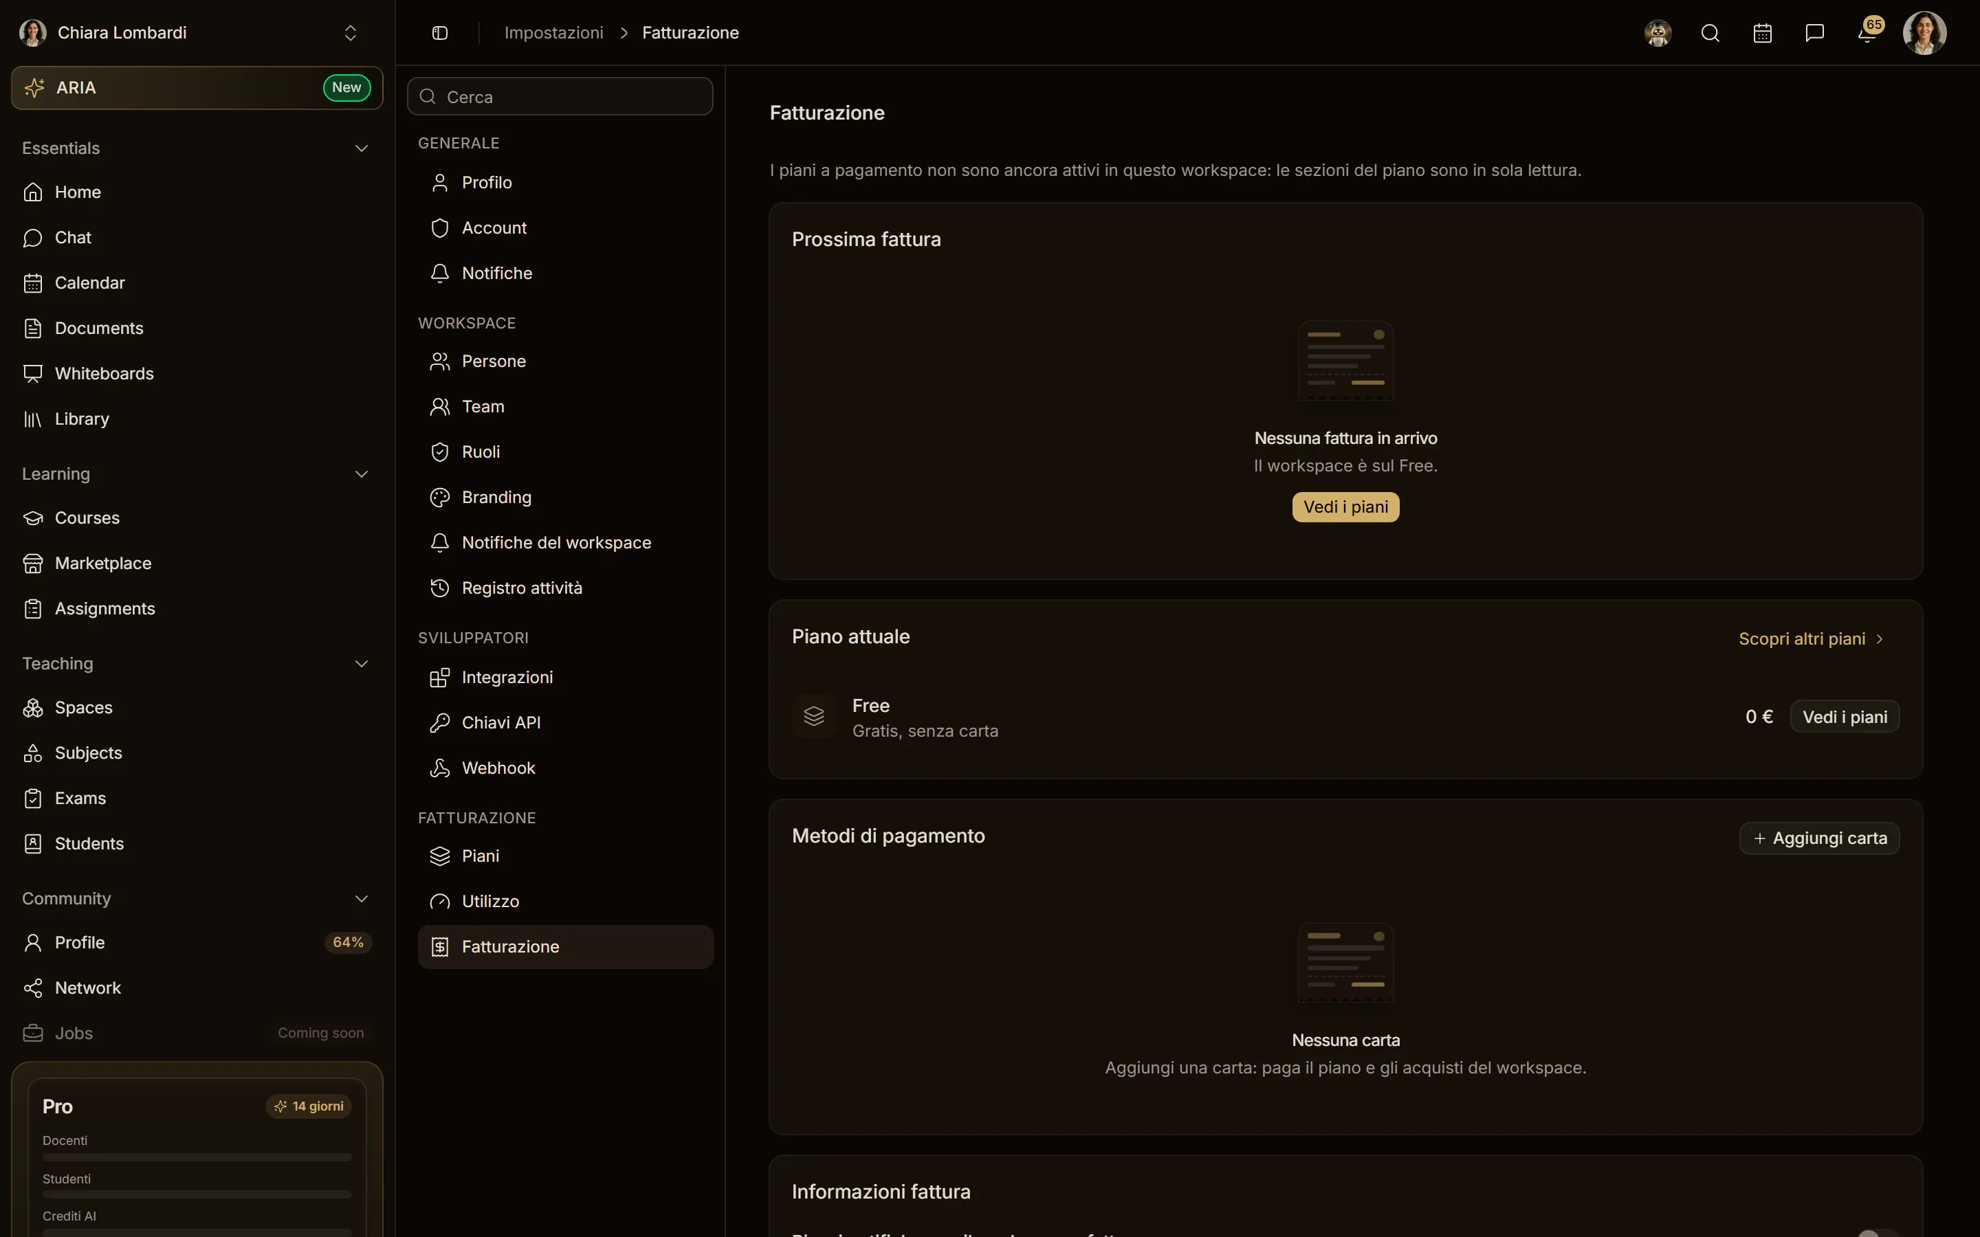Collapse the Community section
This screenshot has height=1237, width=1980.
click(361, 898)
